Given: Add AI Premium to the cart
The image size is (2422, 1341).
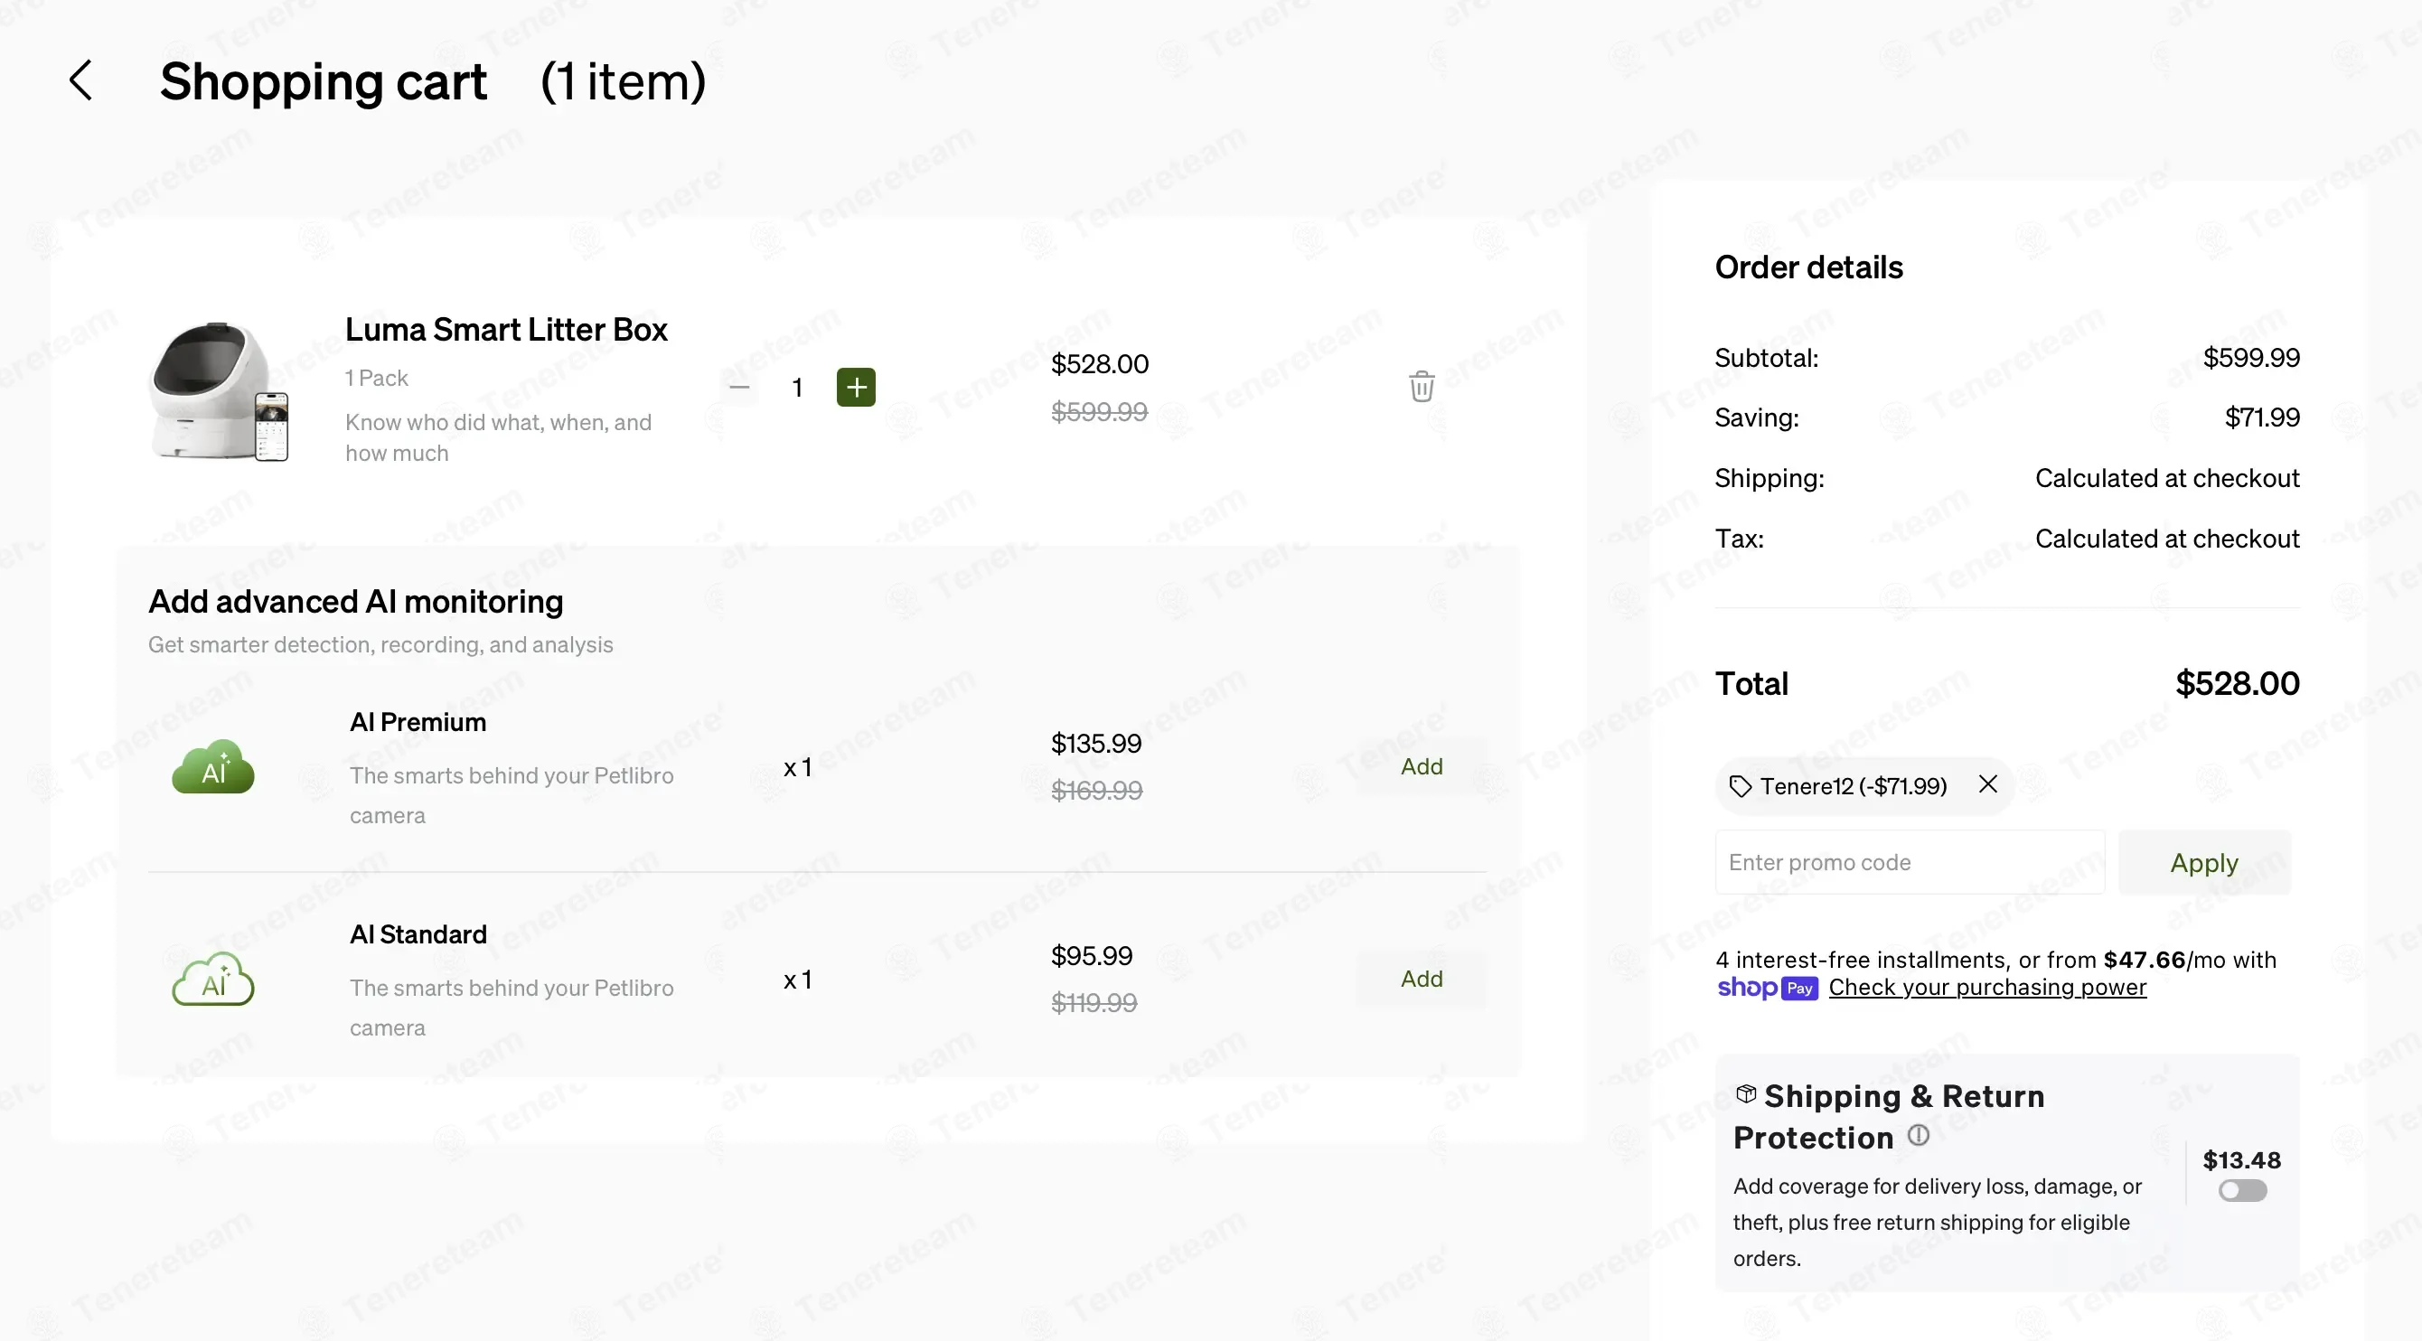Looking at the screenshot, I should pos(1421,766).
